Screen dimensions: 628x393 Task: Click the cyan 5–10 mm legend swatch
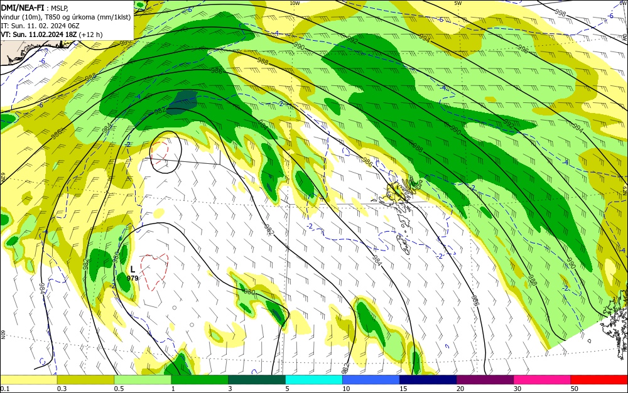[x=314, y=380]
